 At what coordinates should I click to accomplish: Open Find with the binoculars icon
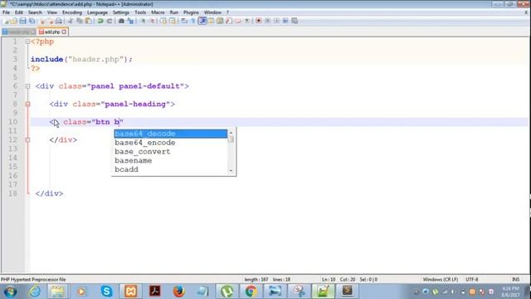pos(121,21)
